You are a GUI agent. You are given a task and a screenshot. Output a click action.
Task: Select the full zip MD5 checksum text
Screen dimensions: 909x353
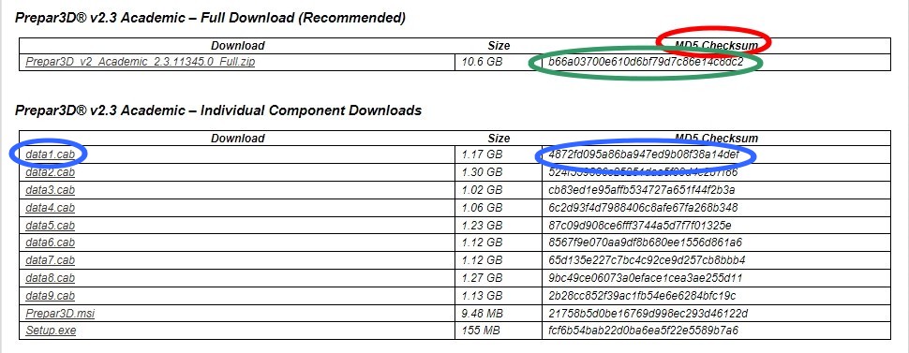[646, 62]
